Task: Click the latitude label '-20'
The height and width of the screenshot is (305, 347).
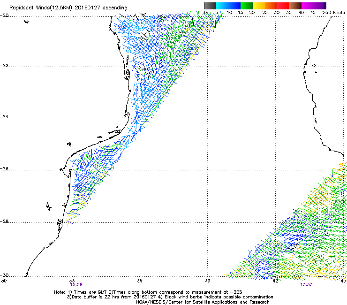Action: point(4,15)
